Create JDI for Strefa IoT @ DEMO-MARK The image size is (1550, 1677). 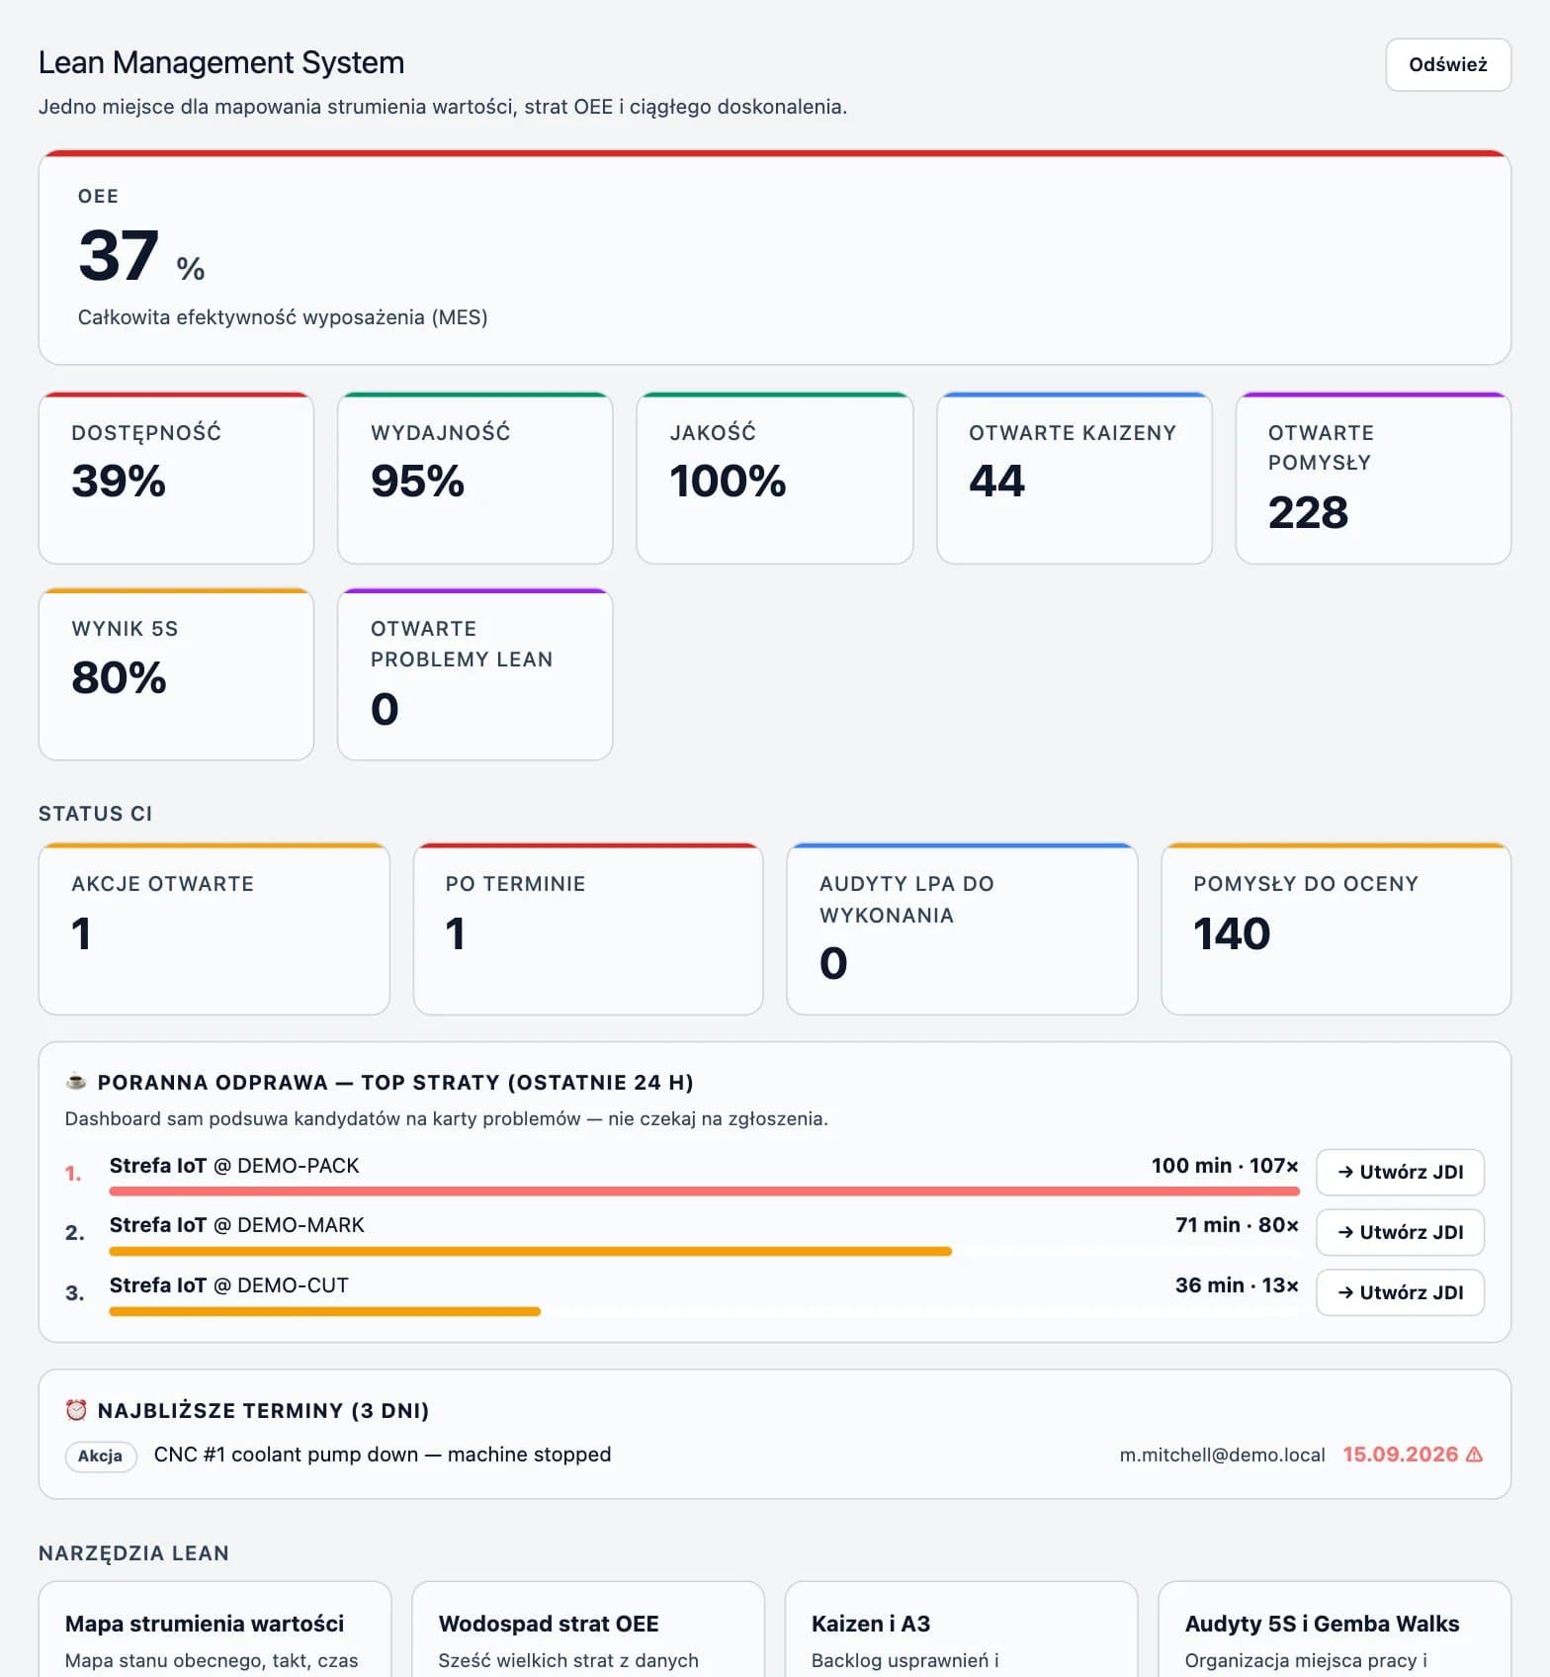pos(1400,1232)
